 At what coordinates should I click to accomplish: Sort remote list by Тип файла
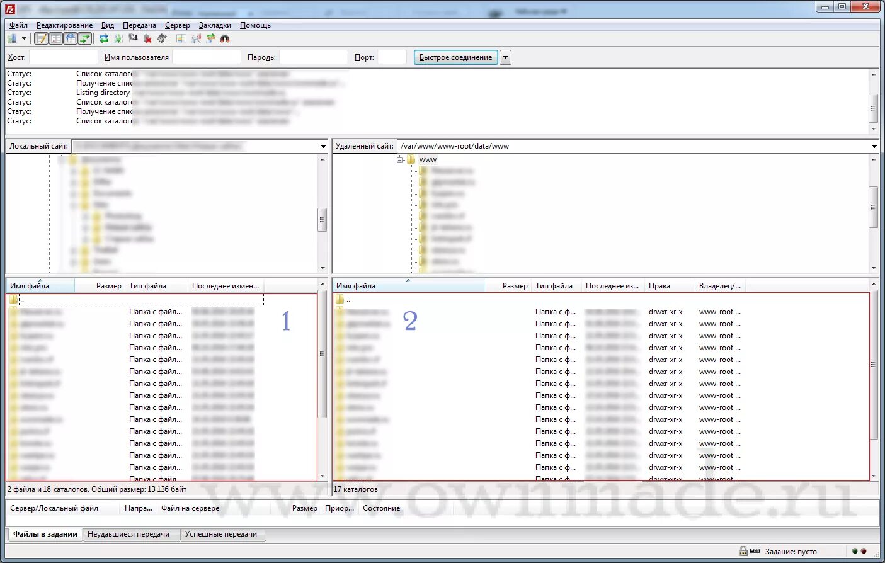click(x=556, y=286)
